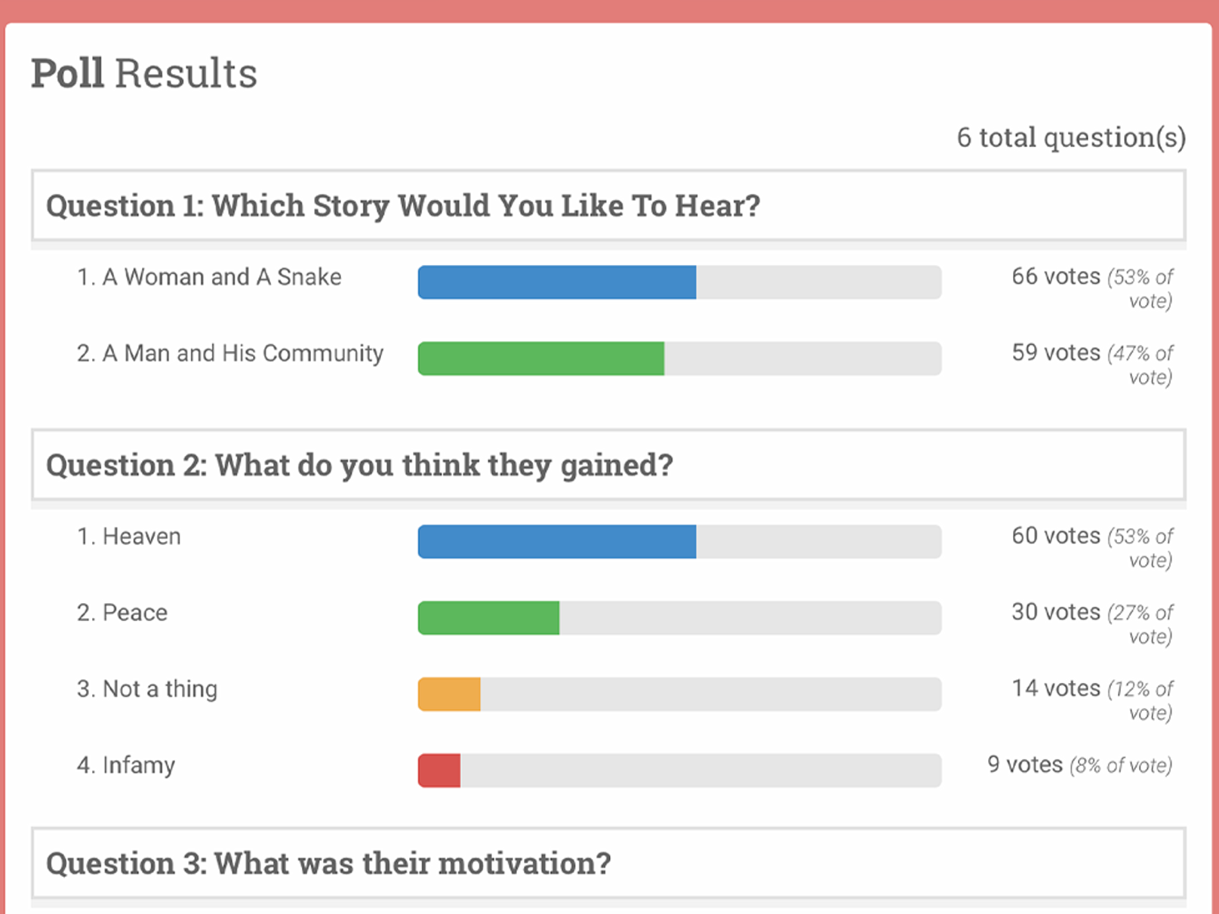Image resolution: width=1219 pixels, height=914 pixels.
Task: Click the blue progress bar for Heaven
Action: (557, 542)
